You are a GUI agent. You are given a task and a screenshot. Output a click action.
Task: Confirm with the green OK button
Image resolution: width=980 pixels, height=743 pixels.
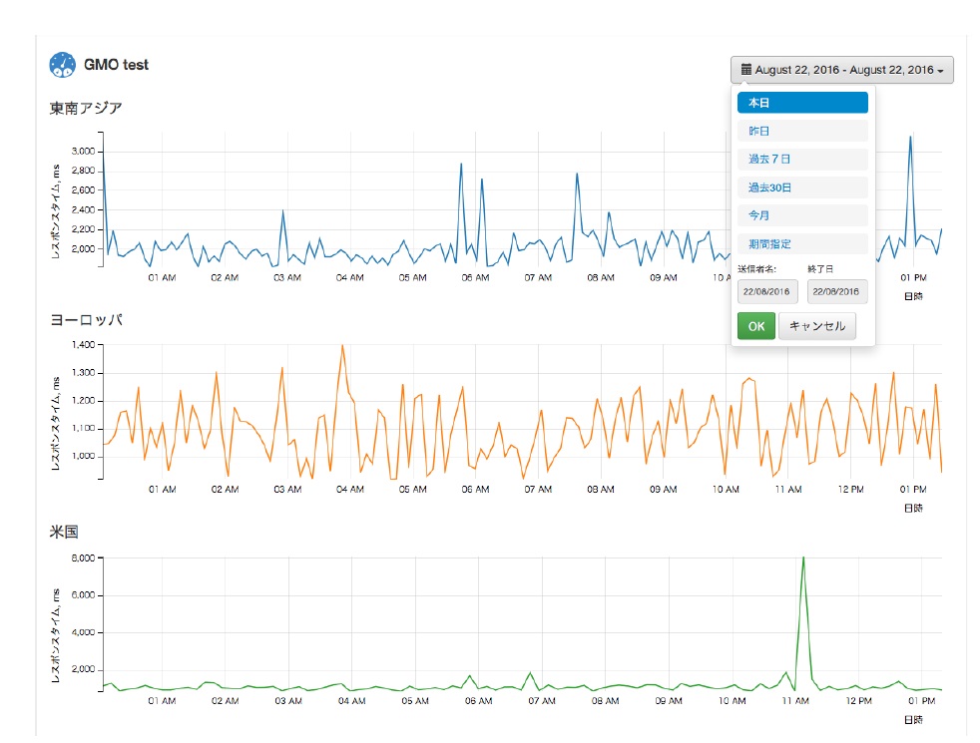756,326
